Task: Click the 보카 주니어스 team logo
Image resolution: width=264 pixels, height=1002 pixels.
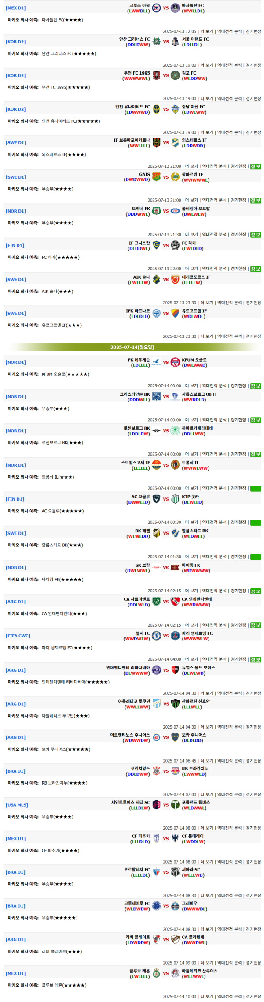Action: (175, 737)
